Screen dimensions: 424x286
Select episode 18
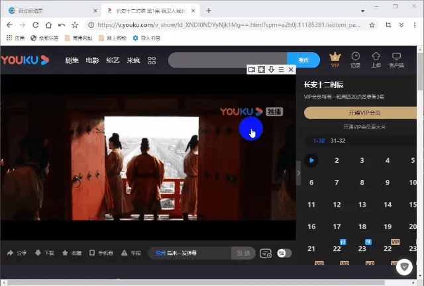click(x=362, y=226)
